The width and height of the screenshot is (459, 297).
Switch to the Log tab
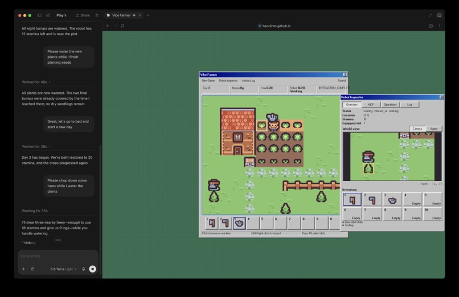tap(409, 104)
